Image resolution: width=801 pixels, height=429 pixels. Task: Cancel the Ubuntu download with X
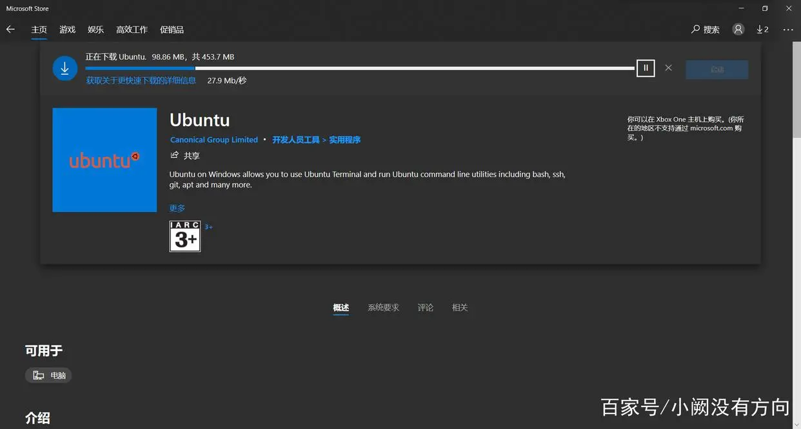(668, 68)
